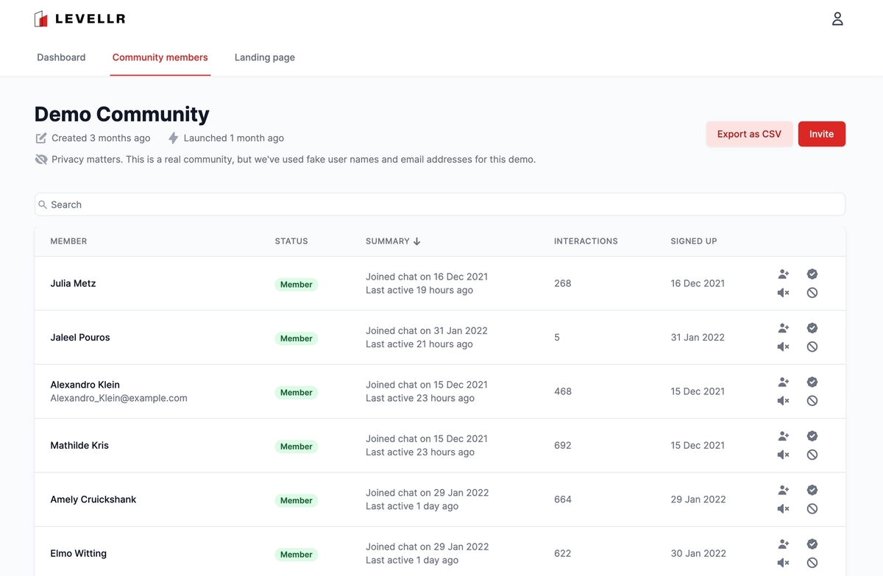Click the Export as CSV button
Viewport: 883px width, 576px height.
[x=749, y=134]
